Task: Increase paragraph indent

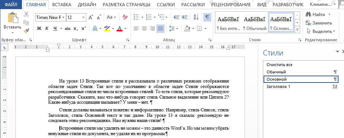Action: pos(185,17)
